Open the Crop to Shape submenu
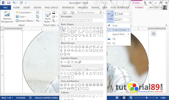The width and height of the screenshot is (169, 100). click(x=119, y=30)
